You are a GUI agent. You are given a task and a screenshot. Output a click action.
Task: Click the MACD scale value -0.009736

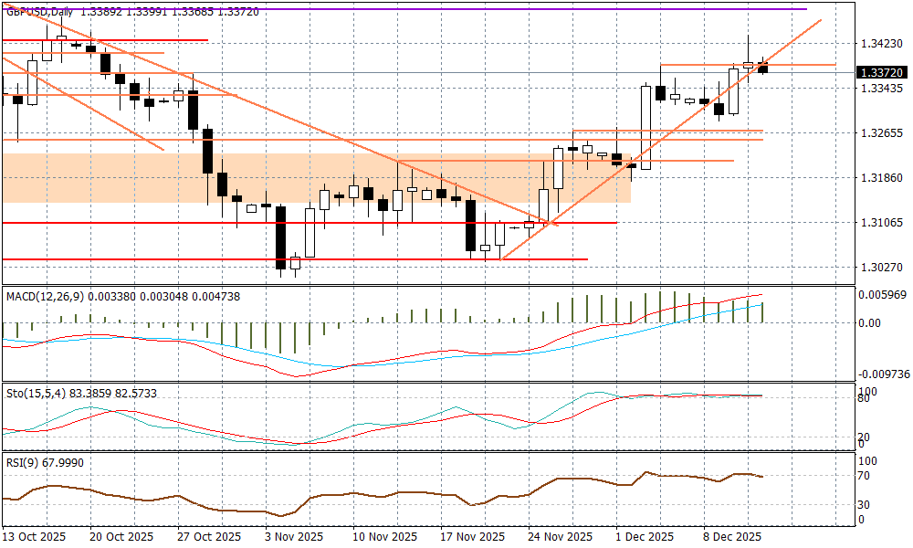point(882,374)
